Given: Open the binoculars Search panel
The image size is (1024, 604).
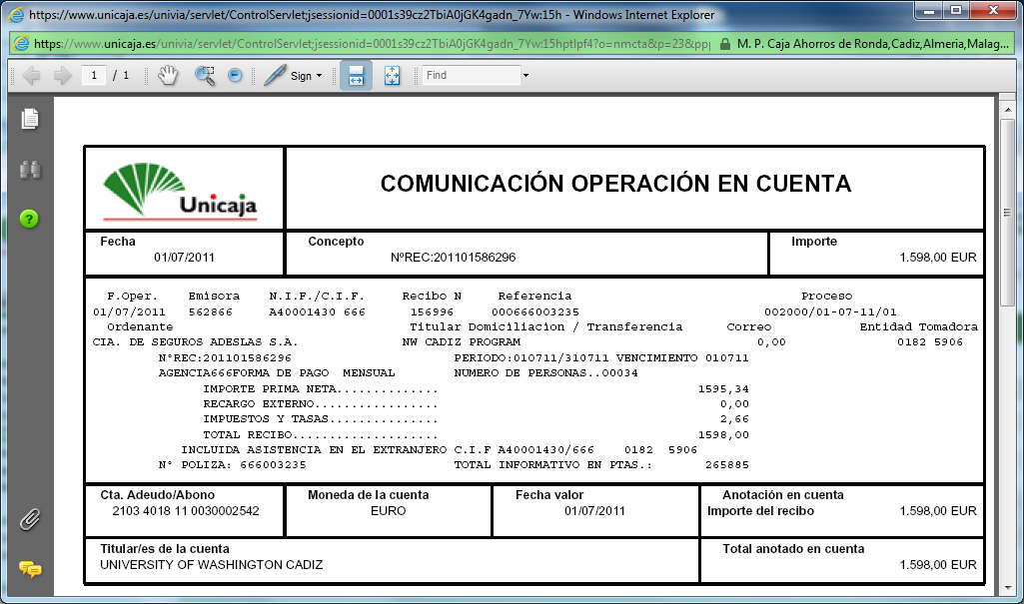Looking at the screenshot, I should click(x=30, y=170).
